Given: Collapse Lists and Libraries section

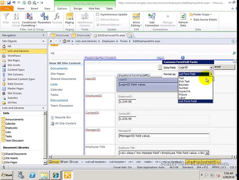Looking at the screenshot, I should pyautogui.click(x=43, y=108).
